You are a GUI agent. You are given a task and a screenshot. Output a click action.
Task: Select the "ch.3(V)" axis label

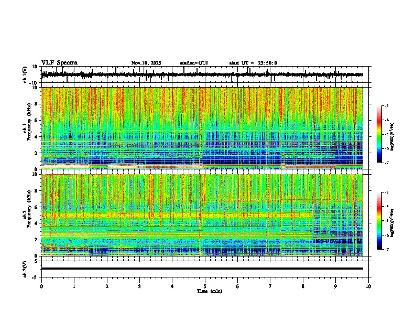click(25, 269)
